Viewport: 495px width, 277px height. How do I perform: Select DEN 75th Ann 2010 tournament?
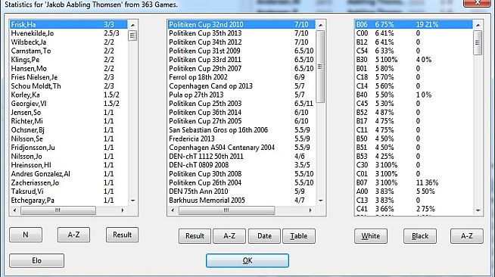tap(241, 191)
